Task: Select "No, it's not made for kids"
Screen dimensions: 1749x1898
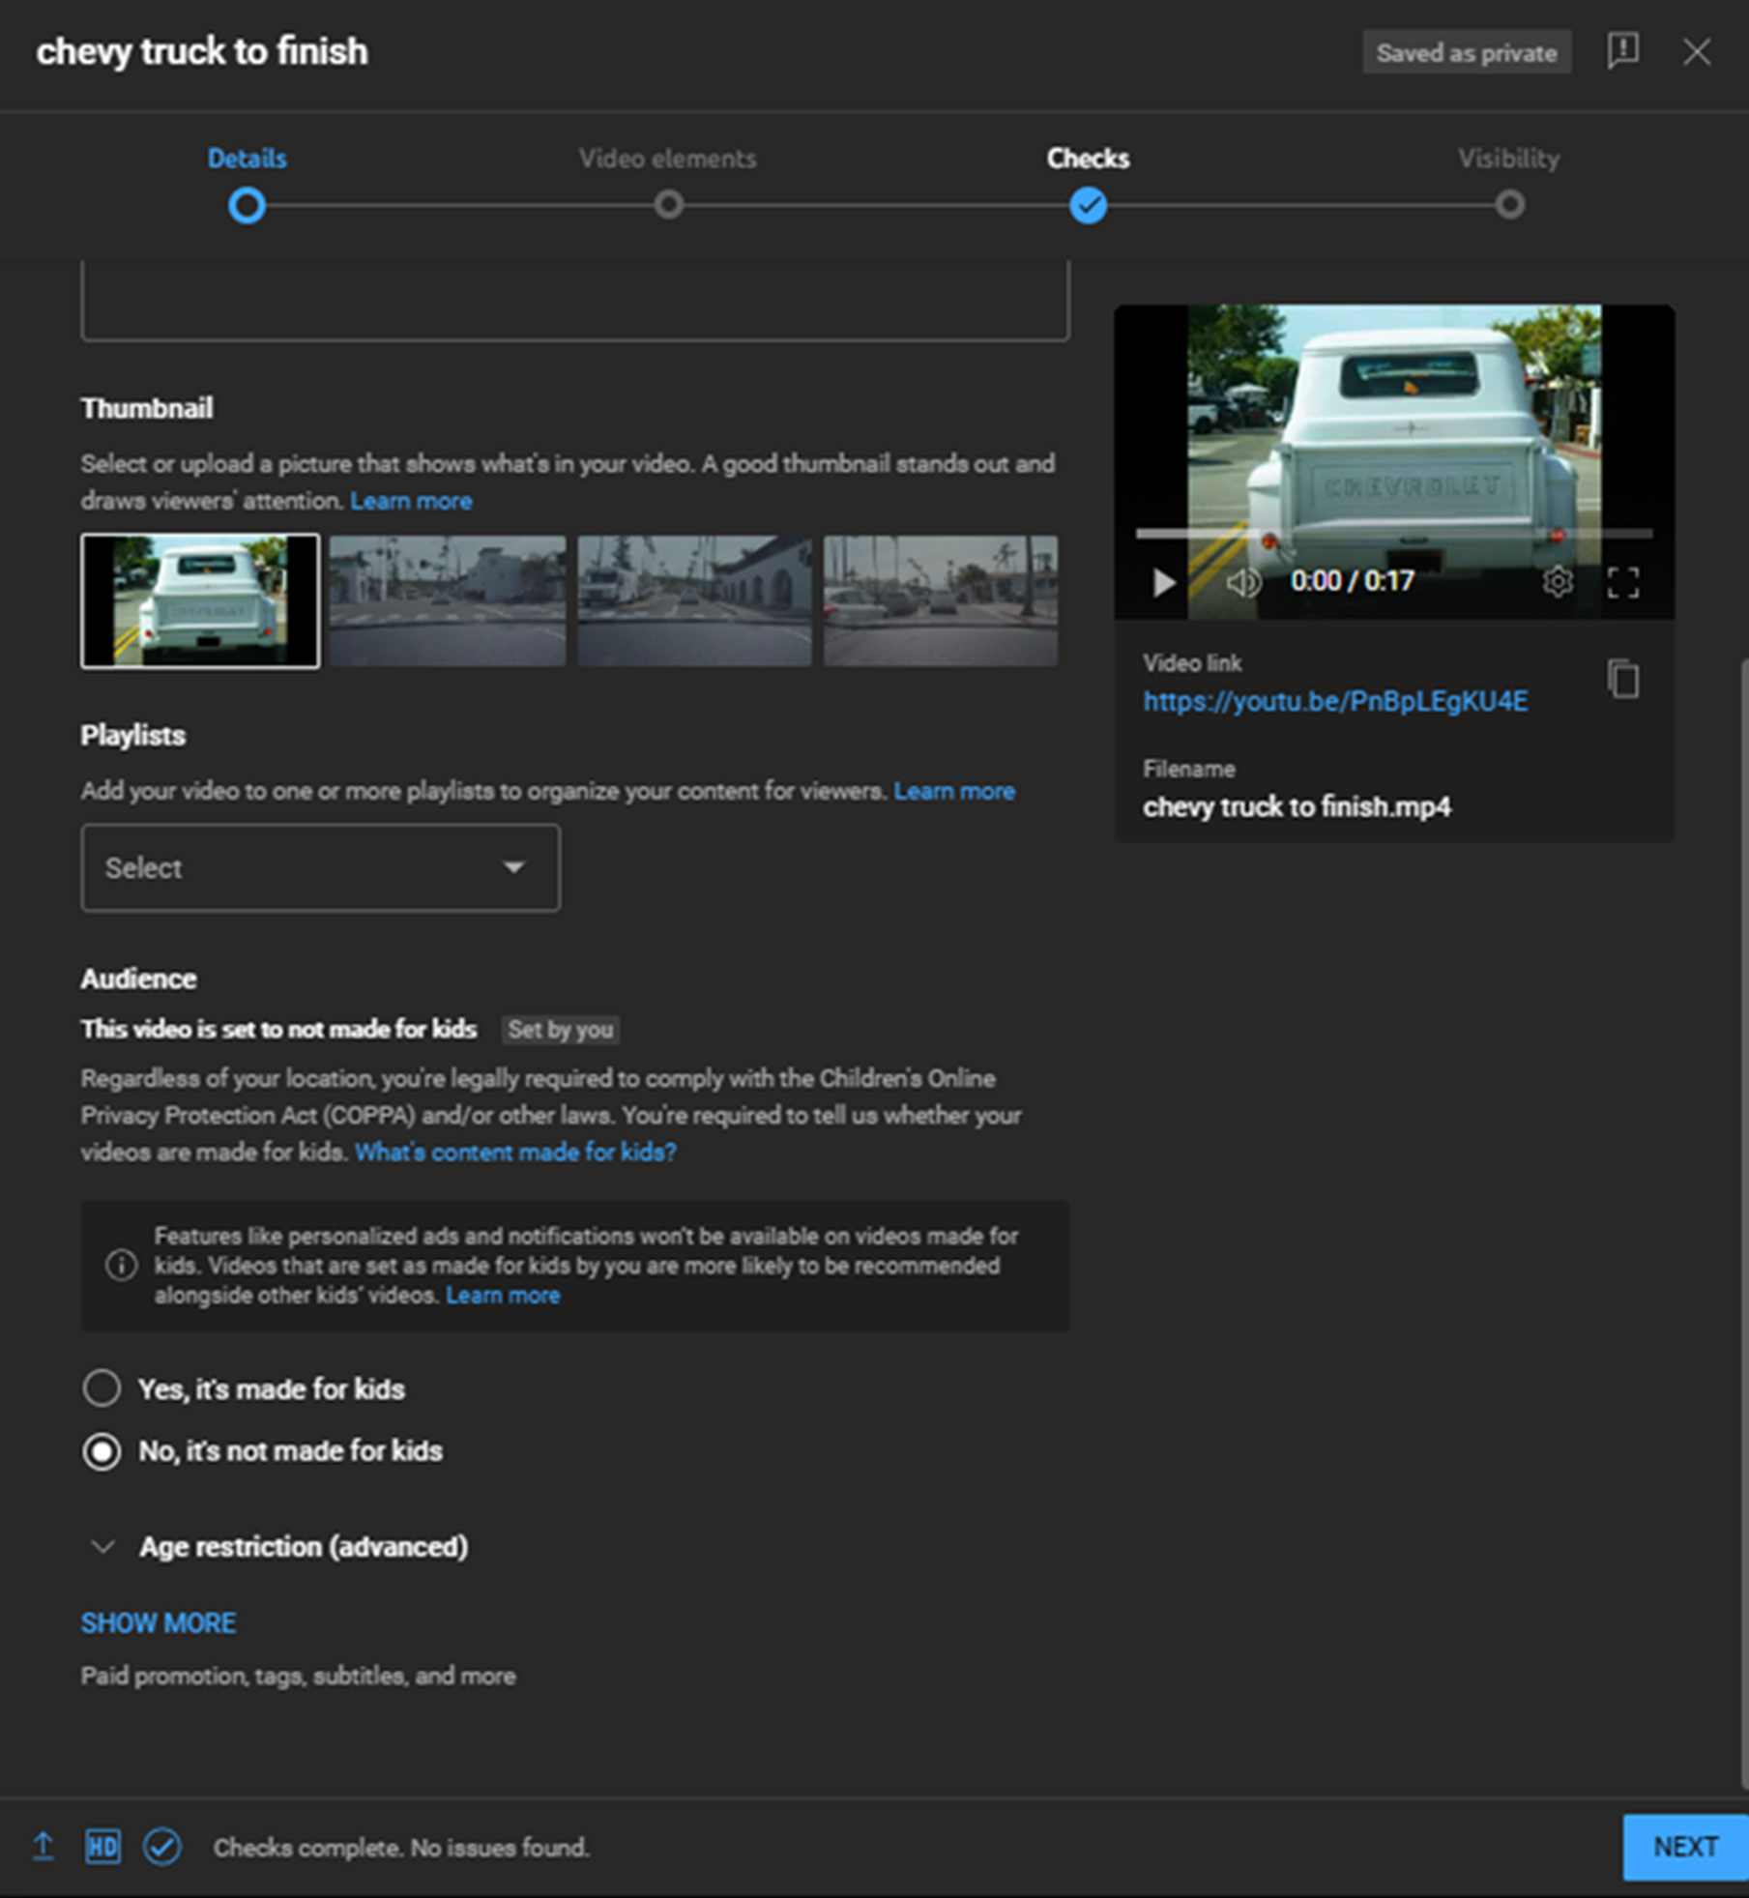Action: (102, 1451)
